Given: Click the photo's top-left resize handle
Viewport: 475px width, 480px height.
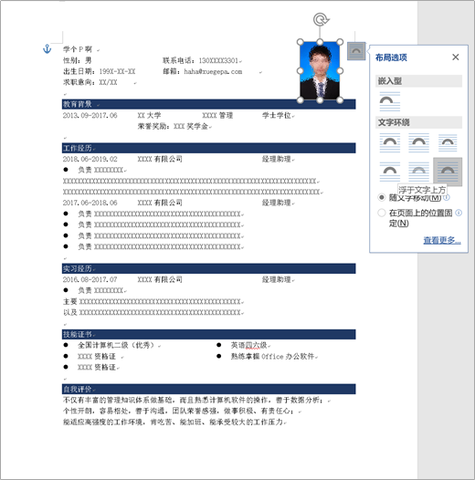Looking at the screenshot, I should click(301, 42).
